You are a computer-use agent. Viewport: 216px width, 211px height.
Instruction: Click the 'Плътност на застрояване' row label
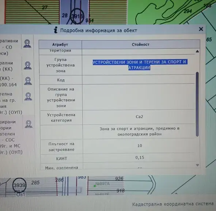pyautogui.click(x=61, y=147)
